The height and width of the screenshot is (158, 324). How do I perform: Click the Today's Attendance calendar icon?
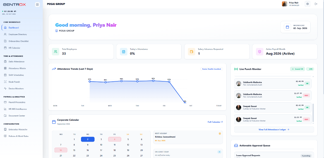point(124,52)
